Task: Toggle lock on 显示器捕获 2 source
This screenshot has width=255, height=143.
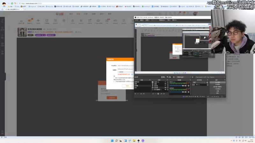Action: (168, 90)
